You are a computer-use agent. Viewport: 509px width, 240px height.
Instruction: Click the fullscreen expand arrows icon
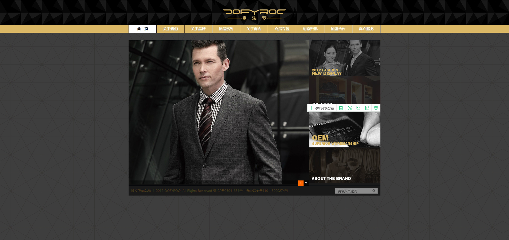(350, 108)
